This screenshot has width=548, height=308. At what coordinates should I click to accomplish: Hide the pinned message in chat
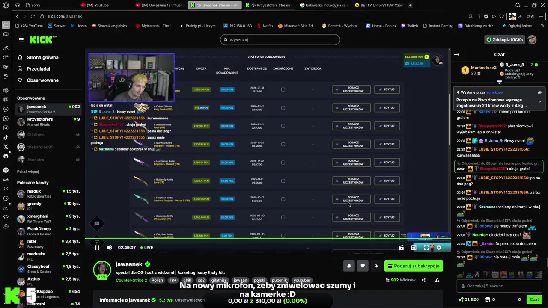[539, 92]
